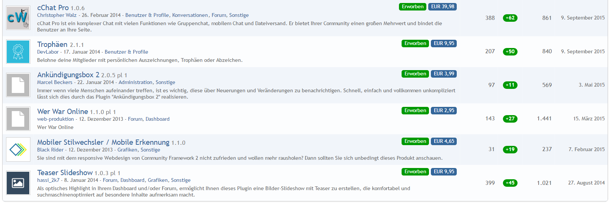The image size is (611, 204).
Task: Click the Dashboard category under Wer War Online
Action: click(157, 119)
